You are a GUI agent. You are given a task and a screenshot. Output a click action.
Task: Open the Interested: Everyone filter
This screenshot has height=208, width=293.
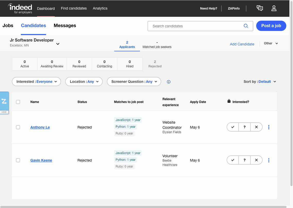pos(37,82)
